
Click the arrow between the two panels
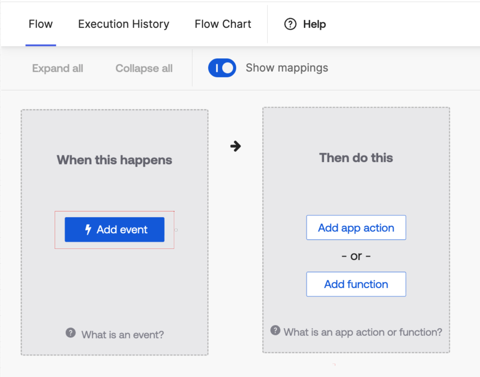(236, 146)
